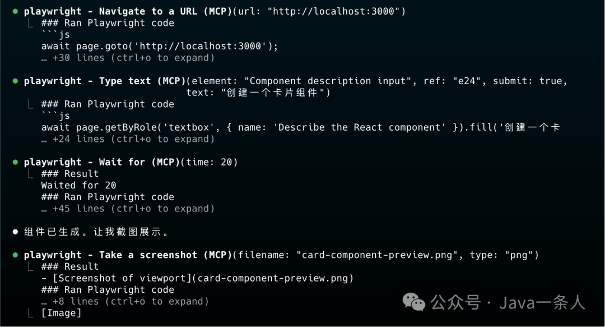Click the WeChat logo in the watermark
Image resolution: width=605 pixels, height=327 pixels.
(x=415, y=303)
